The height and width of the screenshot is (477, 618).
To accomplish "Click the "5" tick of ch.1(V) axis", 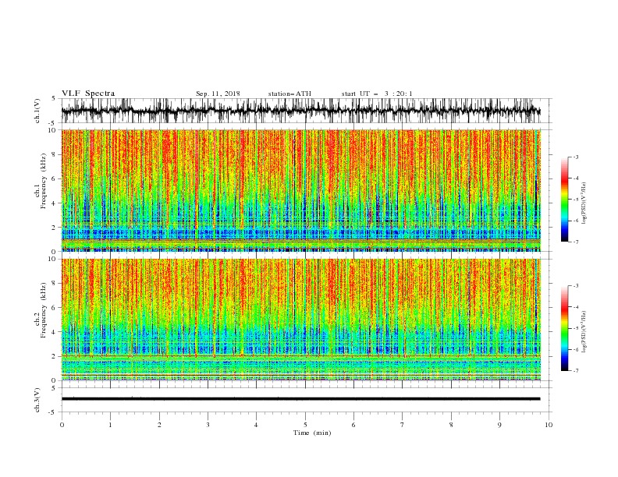I will tap(54, 99).
